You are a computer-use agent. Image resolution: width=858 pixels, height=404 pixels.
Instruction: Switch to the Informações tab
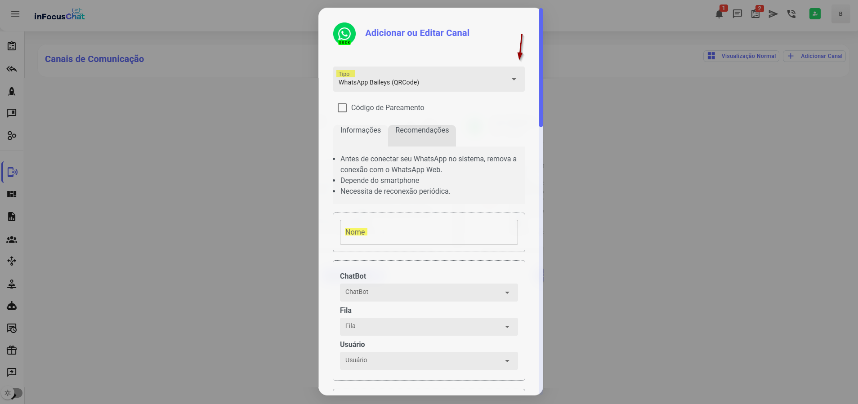tap(360, 130)
